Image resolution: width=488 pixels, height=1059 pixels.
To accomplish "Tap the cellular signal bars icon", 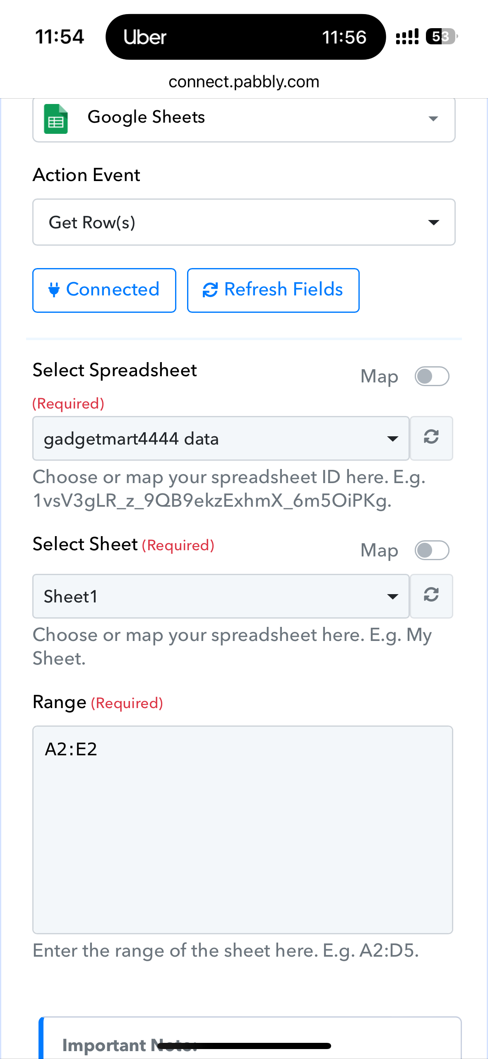I will (407, 36).
